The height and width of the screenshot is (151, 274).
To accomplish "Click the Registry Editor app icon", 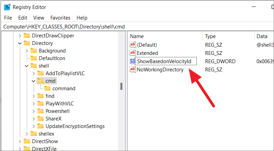I will pos(7,7).
